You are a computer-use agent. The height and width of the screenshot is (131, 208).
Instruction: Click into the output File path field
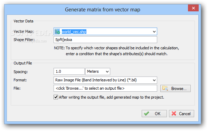105,88
